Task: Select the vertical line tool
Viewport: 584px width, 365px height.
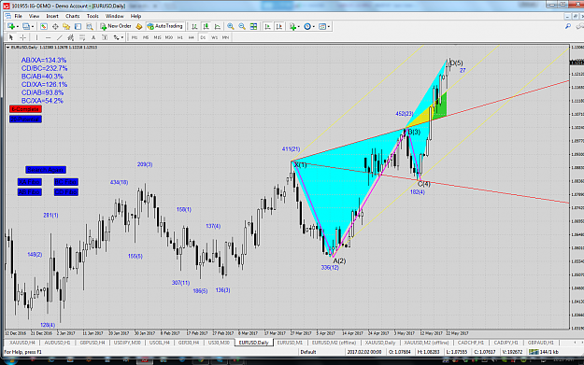Action: click(36, 37)
